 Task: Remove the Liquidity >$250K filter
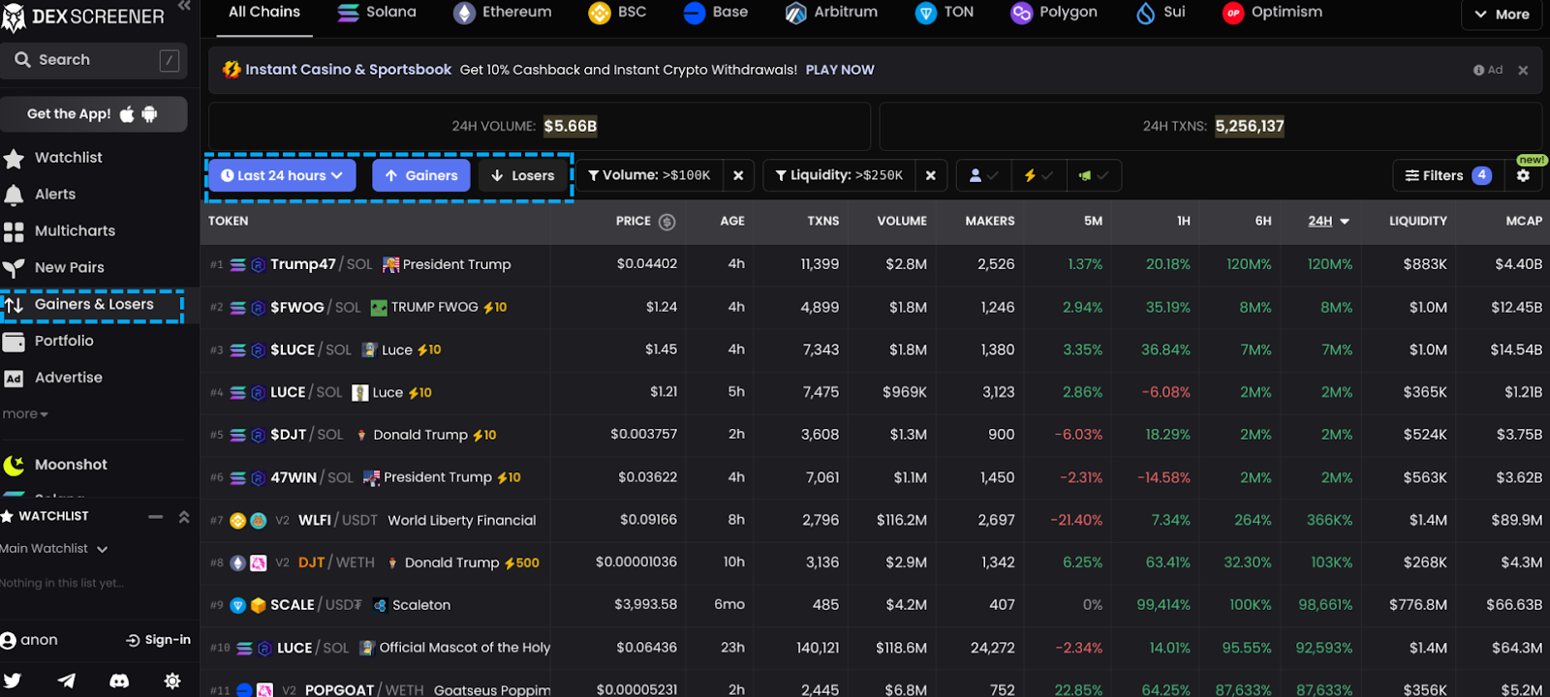point(931,176)
